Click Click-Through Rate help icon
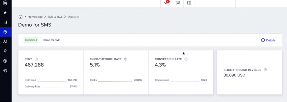287x102 pixels. click(126, 59)
